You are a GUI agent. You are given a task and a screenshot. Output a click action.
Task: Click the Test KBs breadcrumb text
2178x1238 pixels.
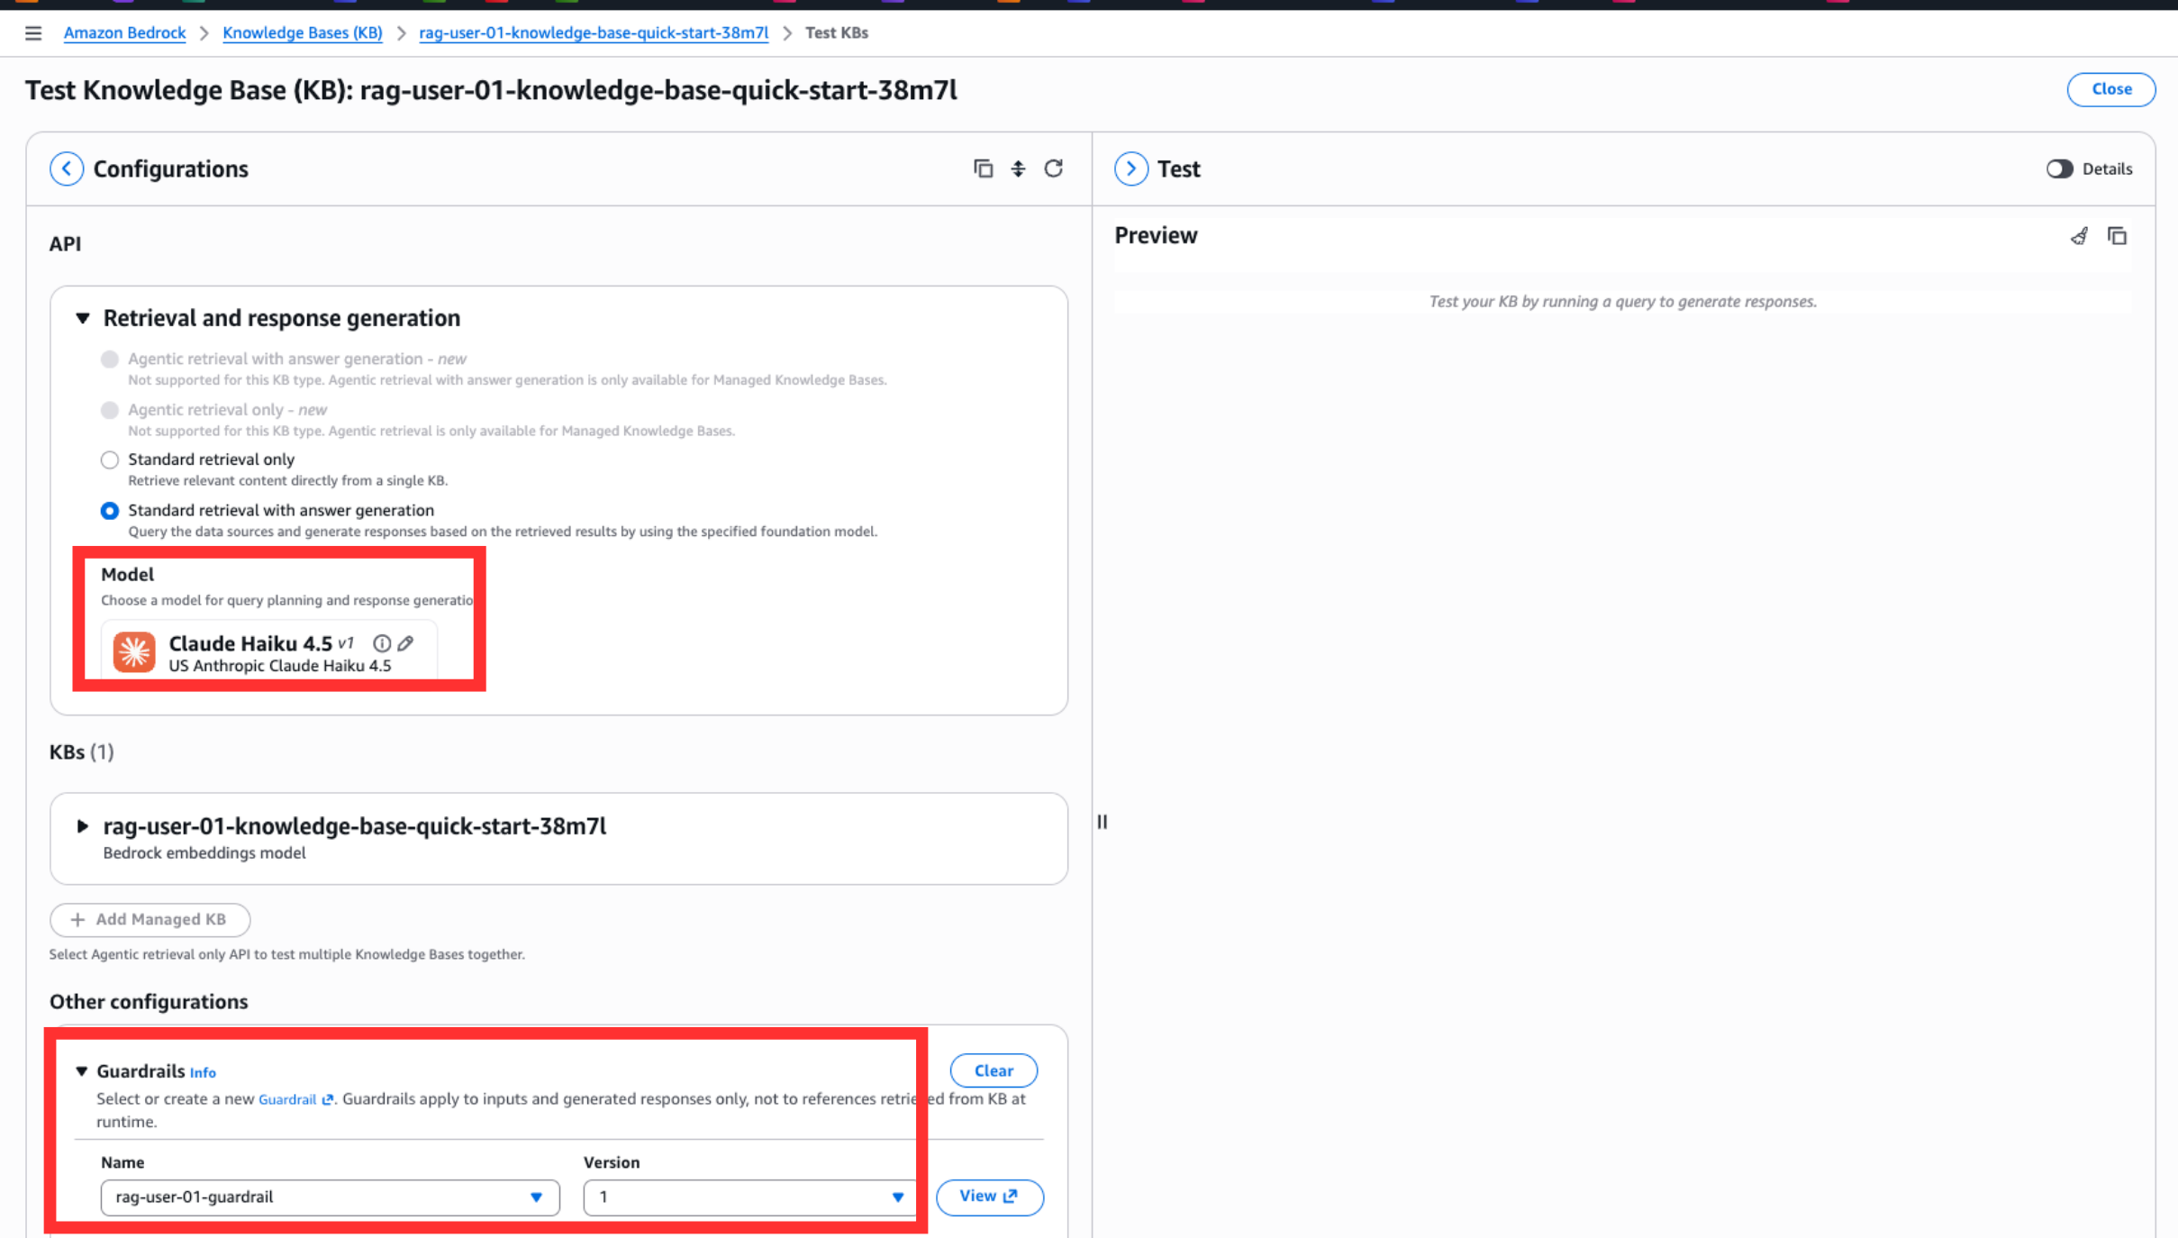tap(837, 33)
